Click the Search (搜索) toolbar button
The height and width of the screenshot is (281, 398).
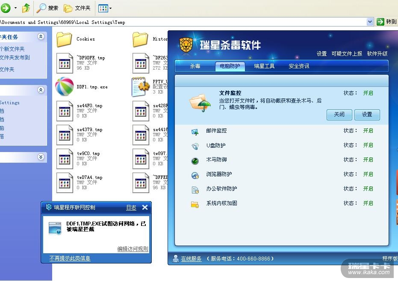[x=47, y=8]
